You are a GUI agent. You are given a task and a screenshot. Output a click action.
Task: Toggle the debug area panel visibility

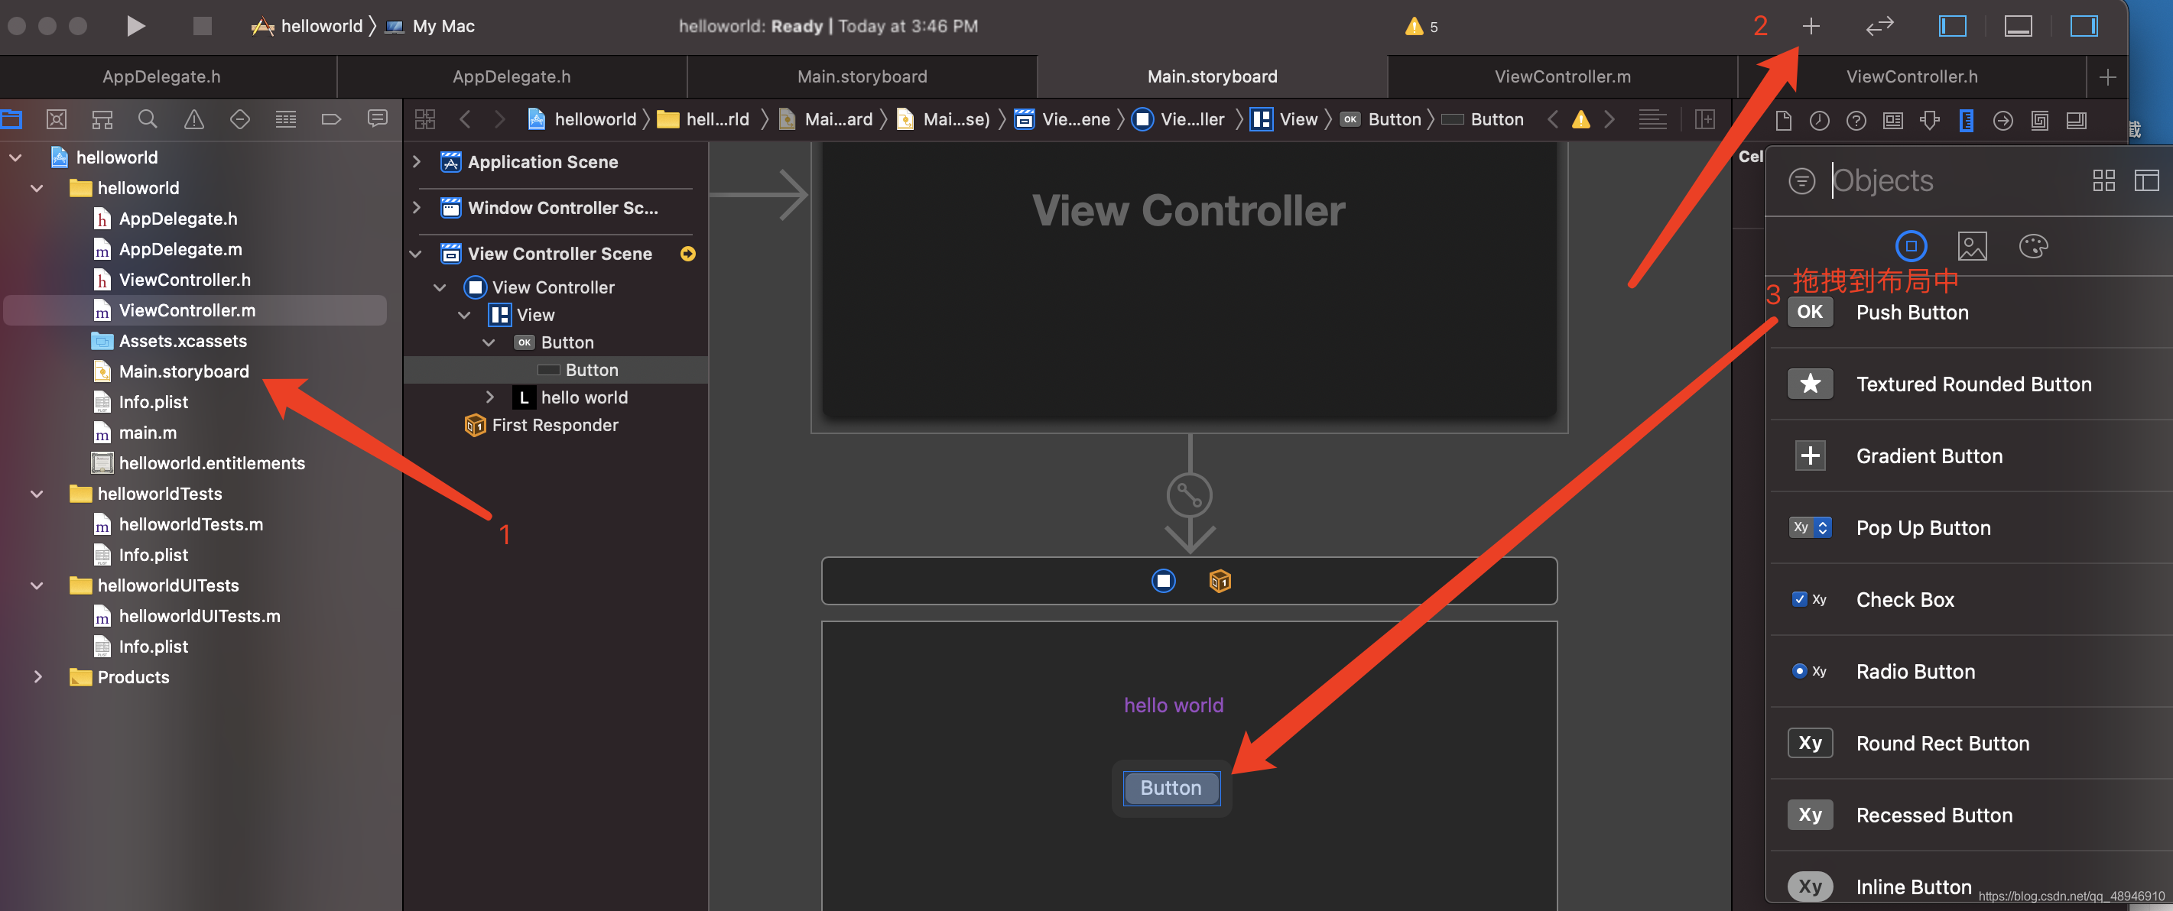[x=2018, y=26]
